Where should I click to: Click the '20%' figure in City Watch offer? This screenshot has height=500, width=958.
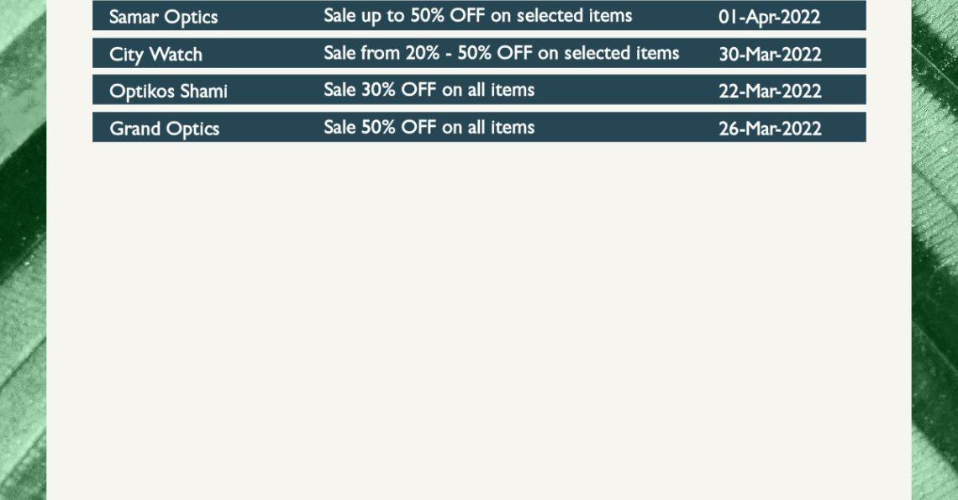[423, 53]
